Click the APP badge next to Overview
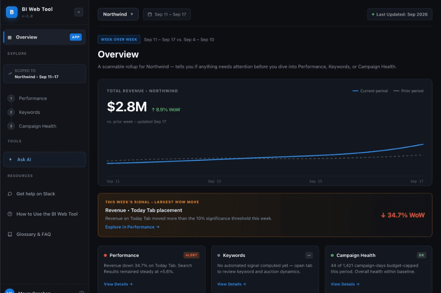This screenshot has width=441, height=293. click(76, 37)
